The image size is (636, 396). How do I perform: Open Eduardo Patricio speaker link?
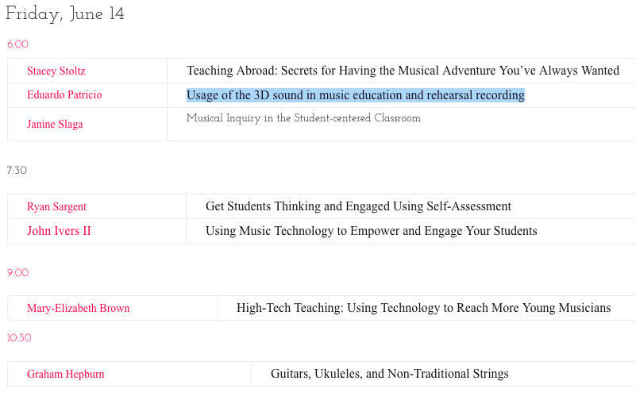click(64, 95)
